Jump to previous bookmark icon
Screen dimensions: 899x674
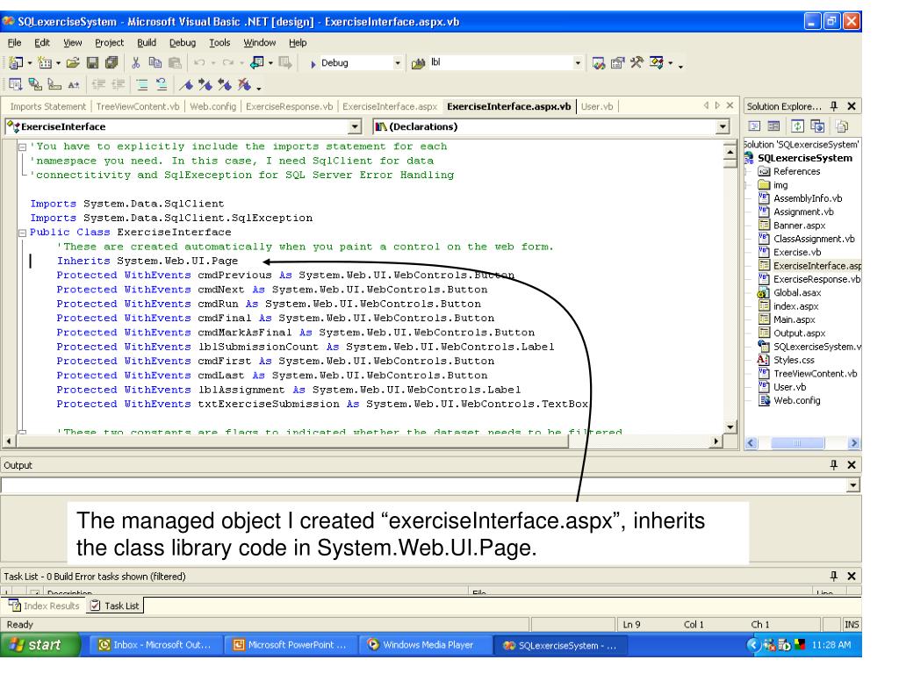(225, 85)
